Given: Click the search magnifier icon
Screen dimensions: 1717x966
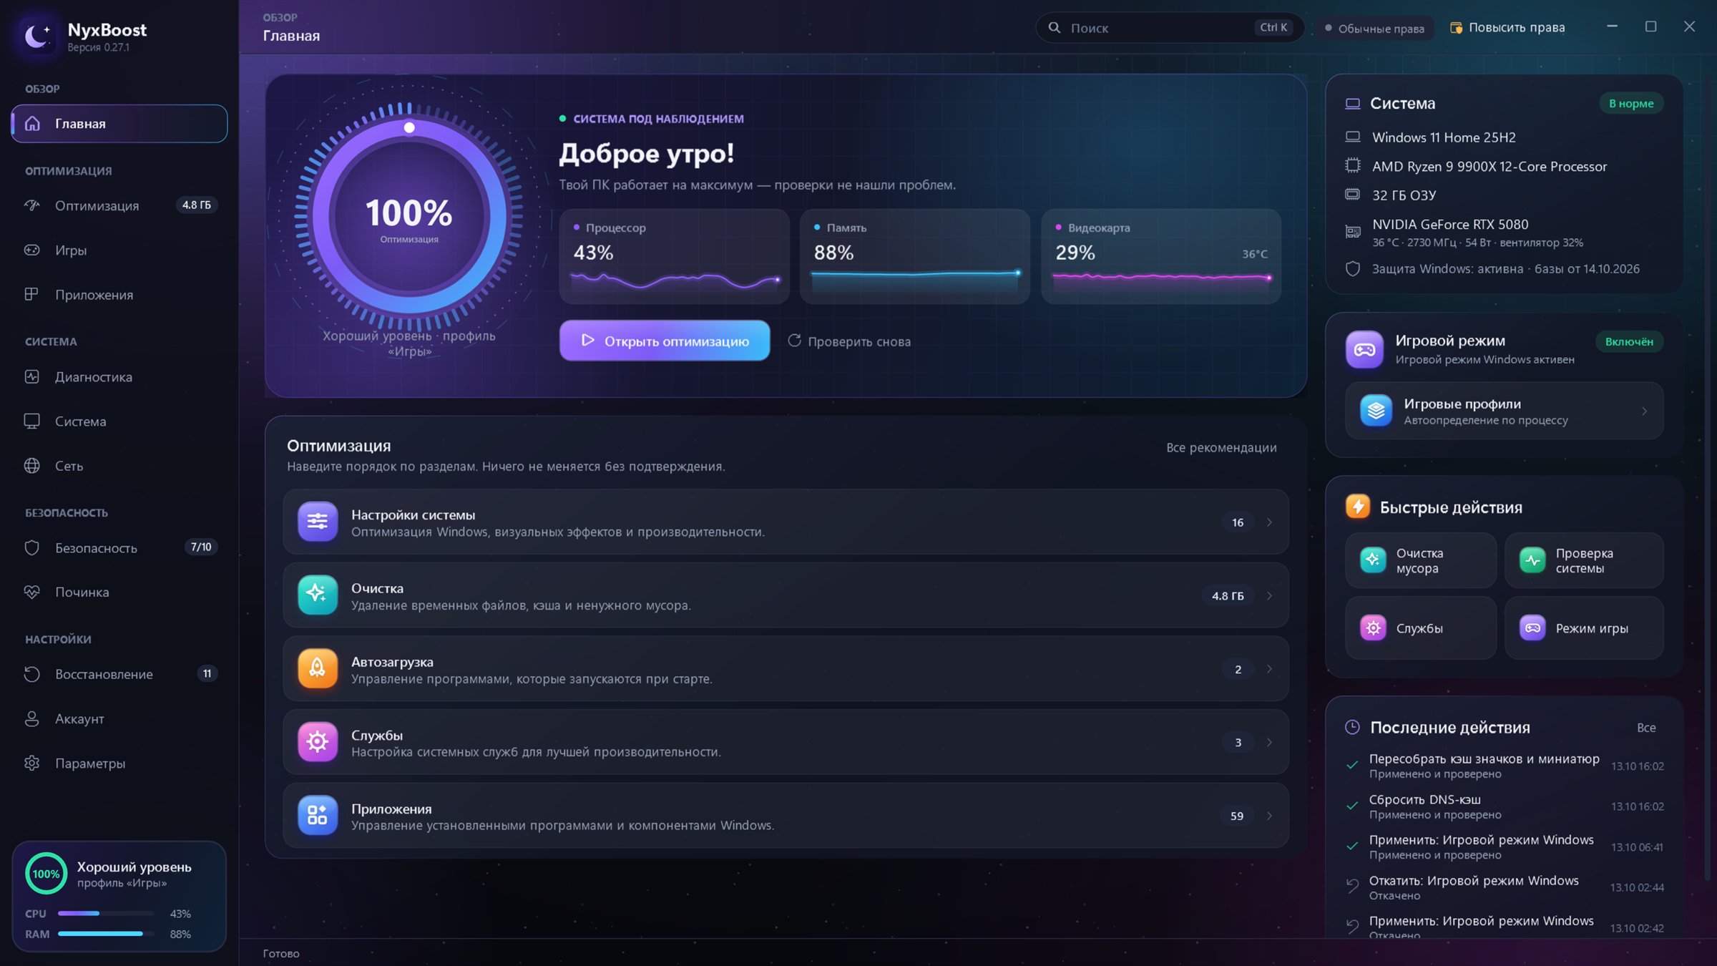Looking at the screenshot, I should tap(1055, 28).
